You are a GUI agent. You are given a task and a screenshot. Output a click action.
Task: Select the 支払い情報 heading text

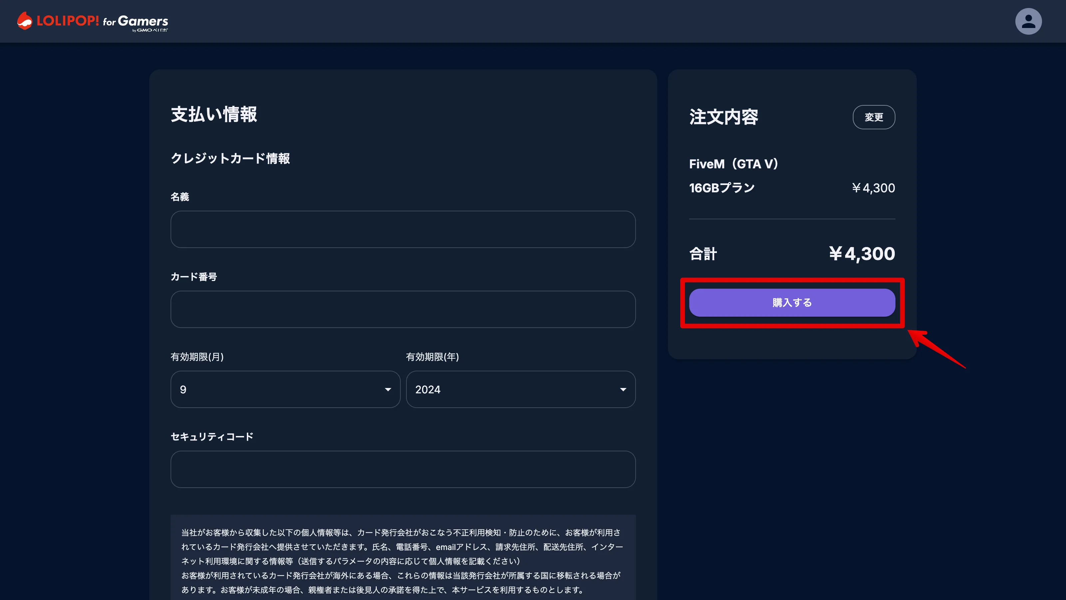pyautogui.click(x=214, y=114)
